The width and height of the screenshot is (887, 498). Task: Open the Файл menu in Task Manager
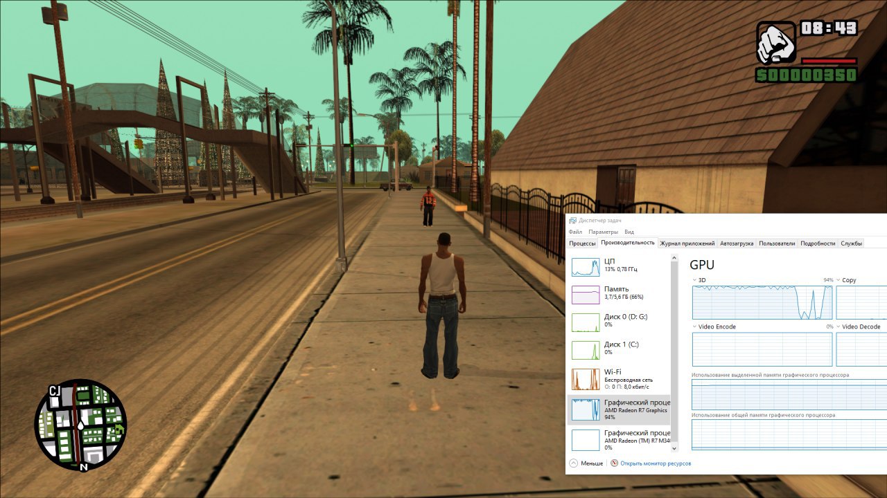tap(575, 232)
